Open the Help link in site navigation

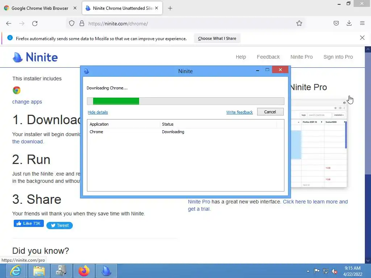tap(241, 57)
